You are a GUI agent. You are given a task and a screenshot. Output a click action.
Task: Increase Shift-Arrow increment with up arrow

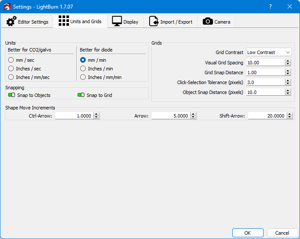290,114
